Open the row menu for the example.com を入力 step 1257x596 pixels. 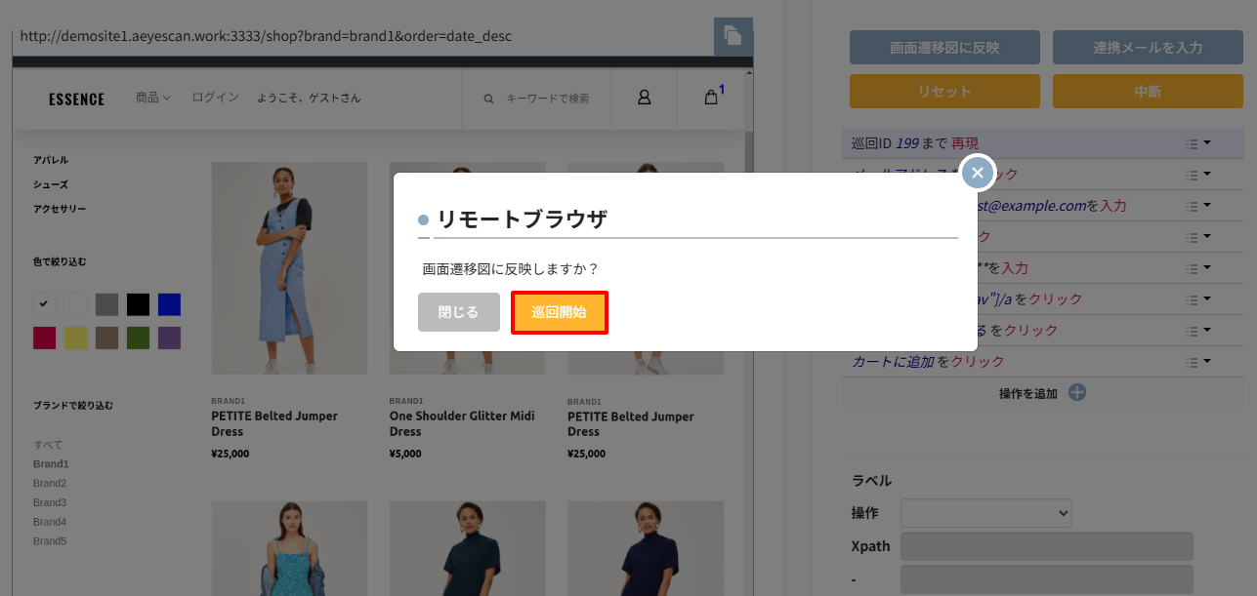(1197, 206)
